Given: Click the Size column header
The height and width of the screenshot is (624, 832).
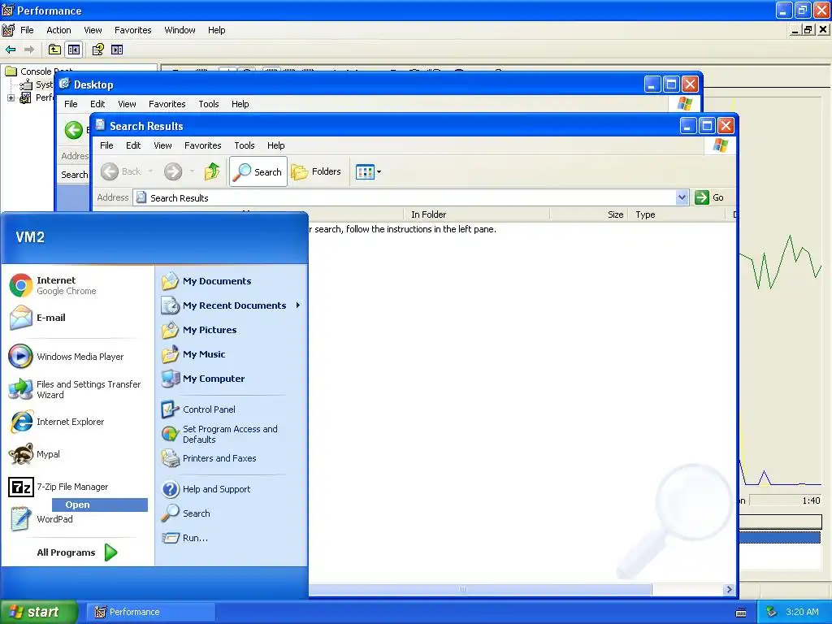Looking at the screenshot, I should click(589, 214).
